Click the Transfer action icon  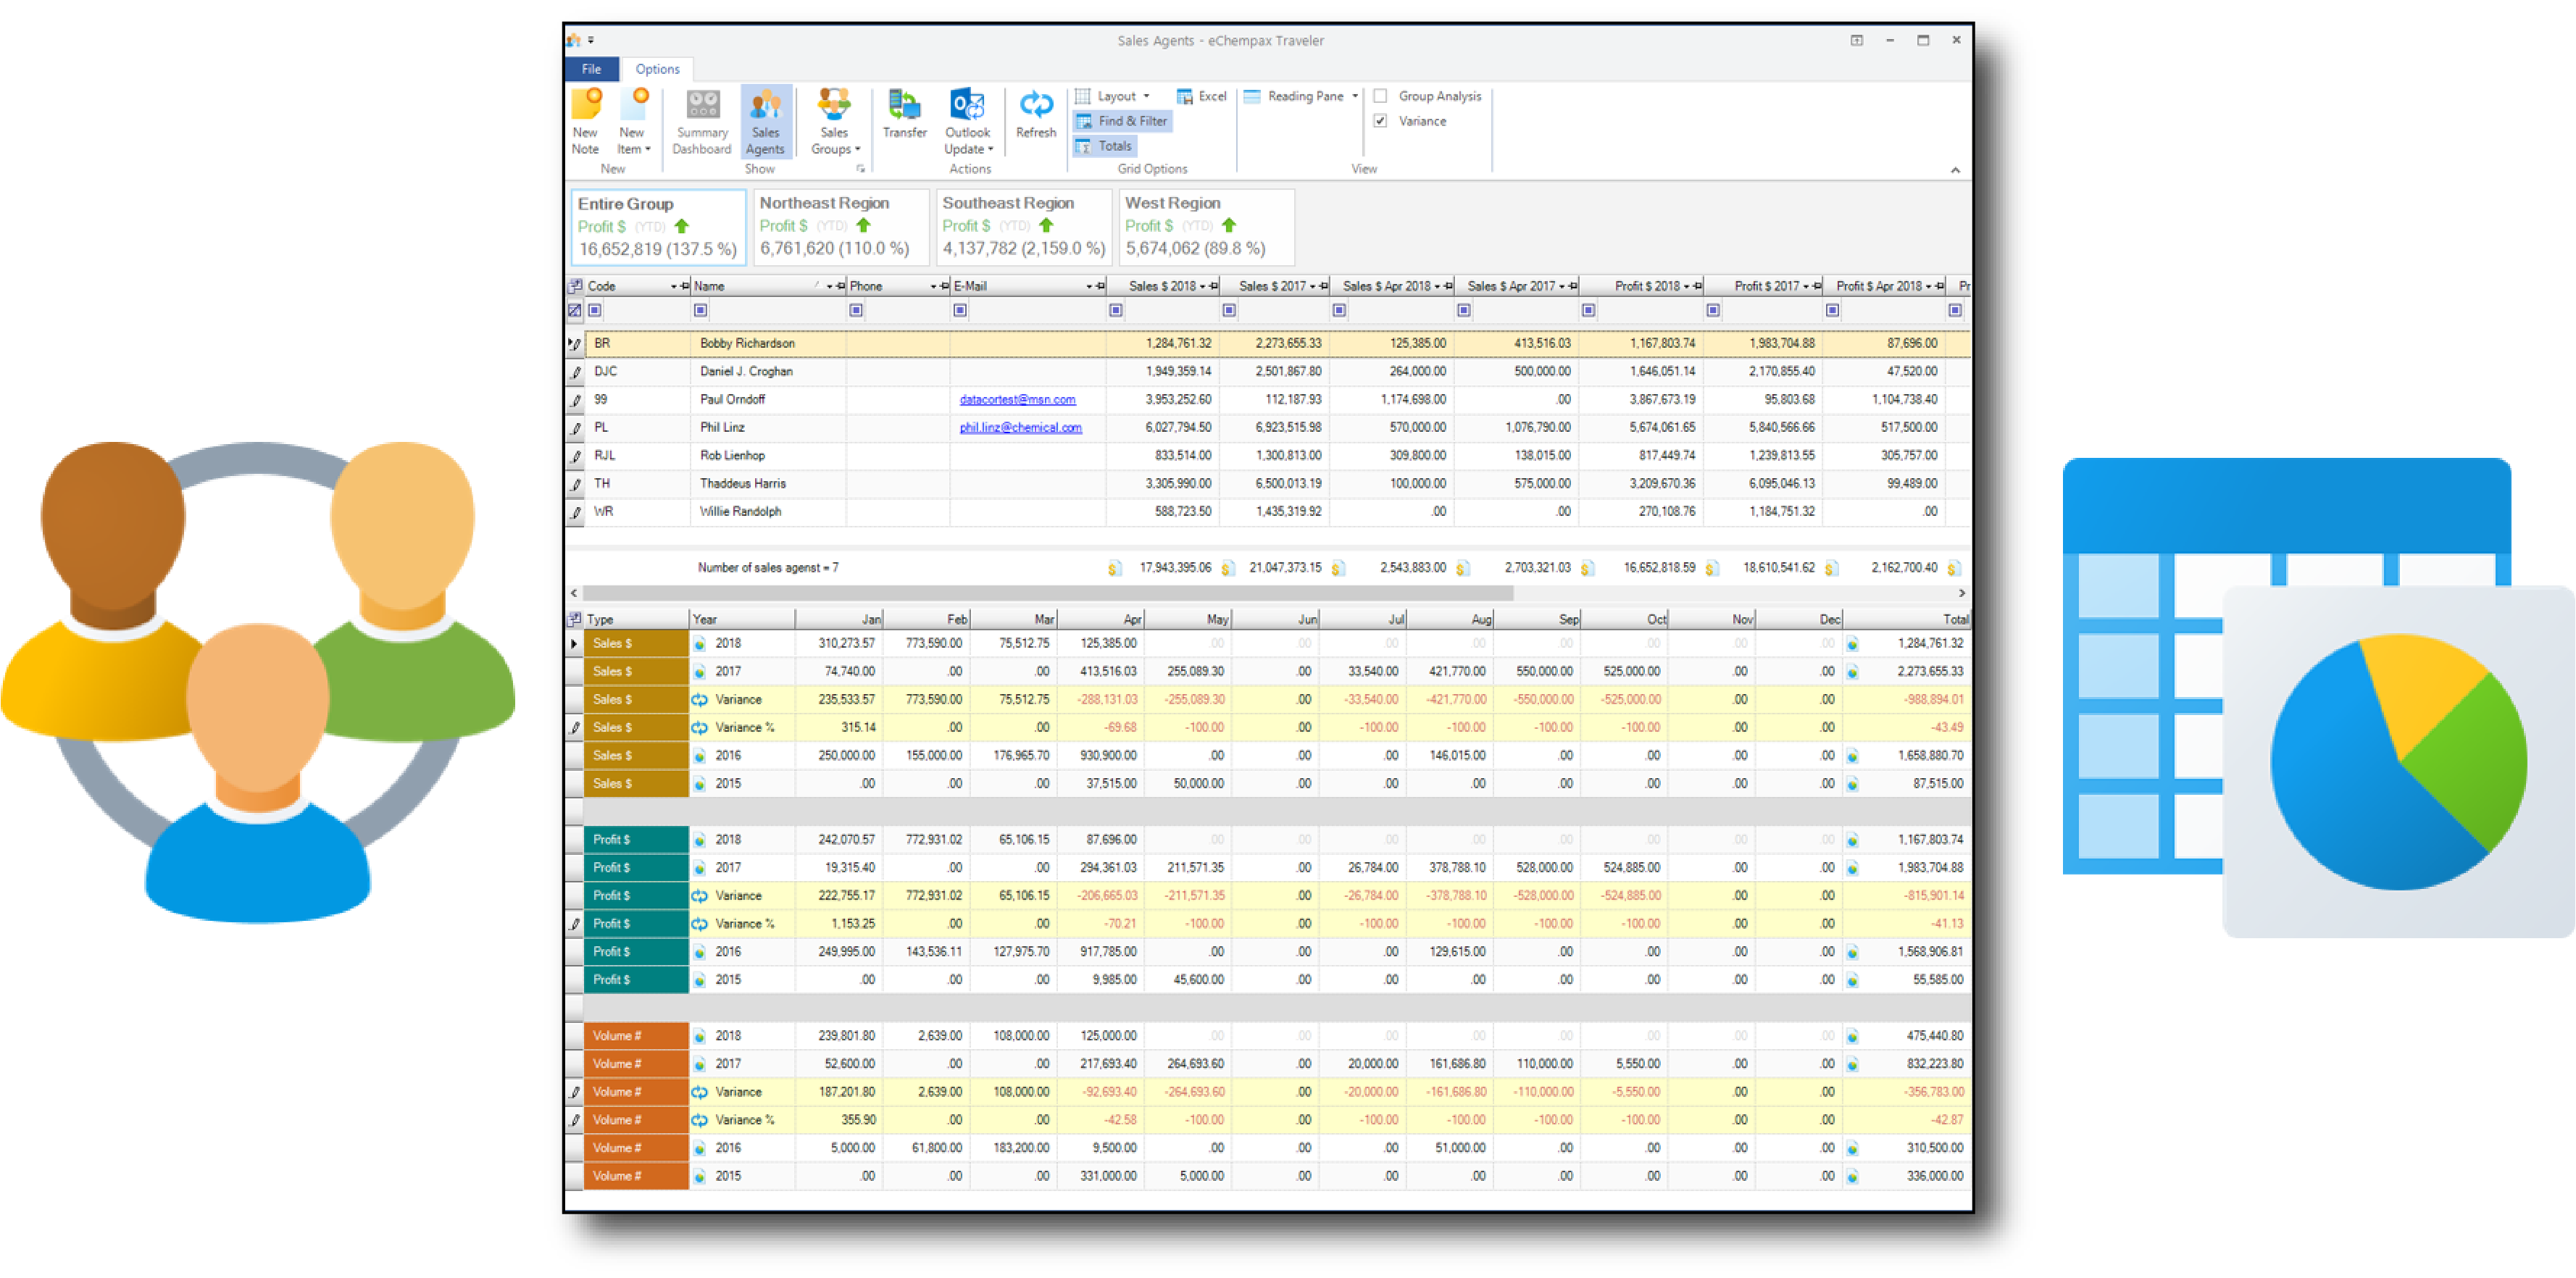coord(904,114)
